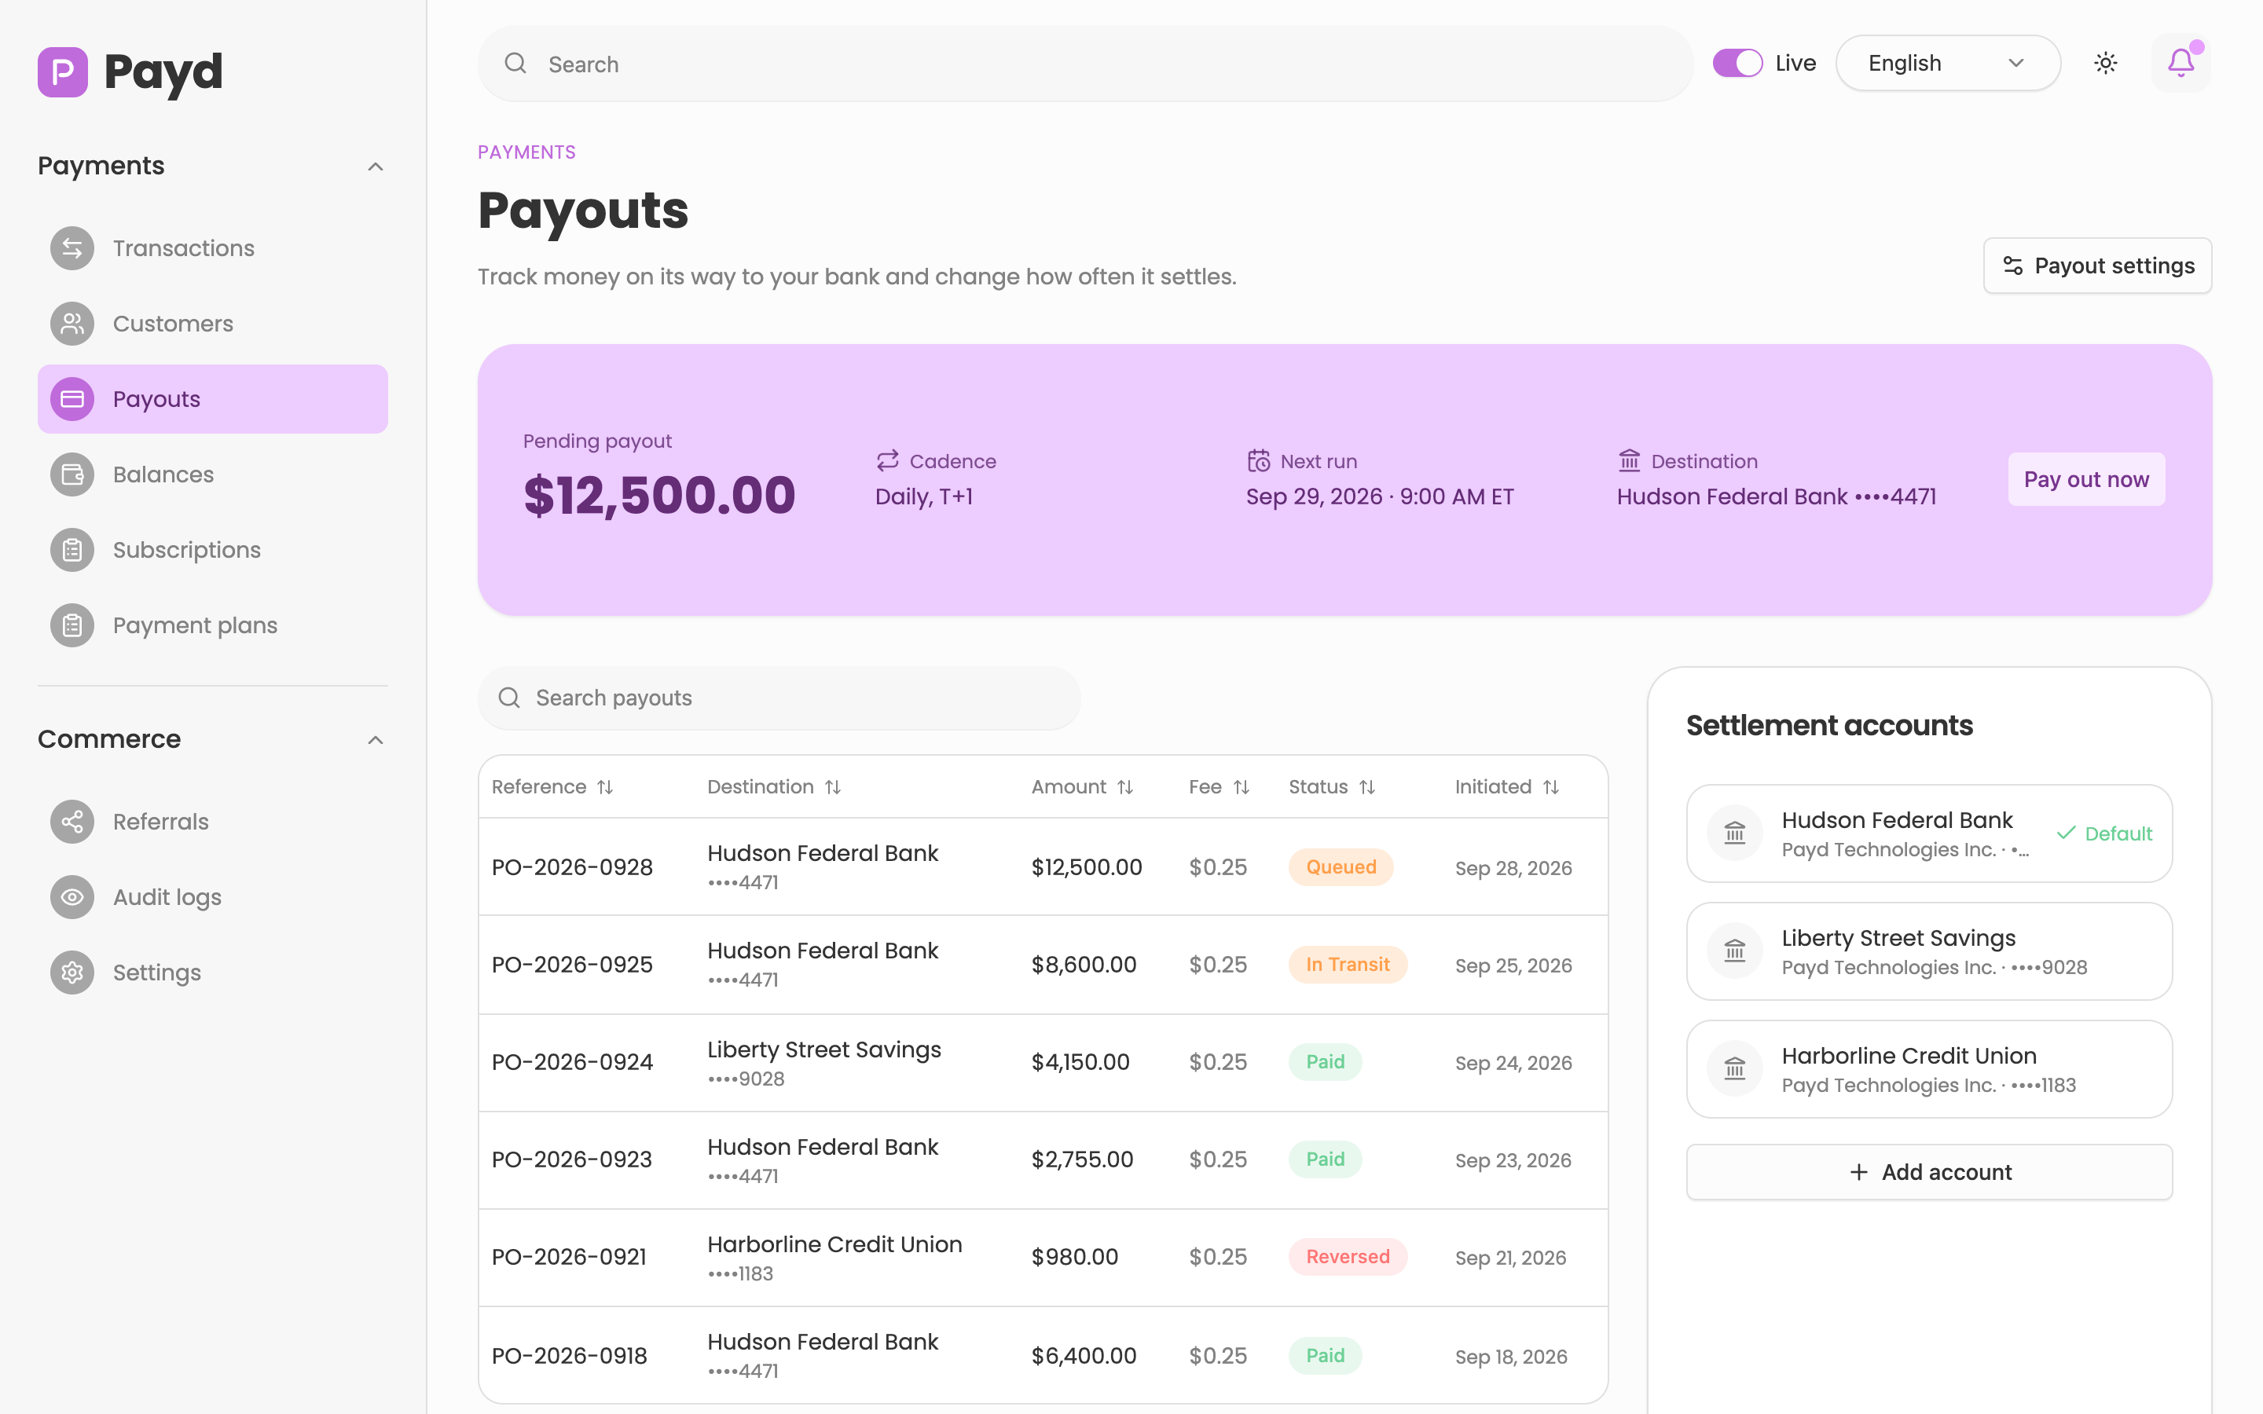Click Add account button

coord(1929,1172)
